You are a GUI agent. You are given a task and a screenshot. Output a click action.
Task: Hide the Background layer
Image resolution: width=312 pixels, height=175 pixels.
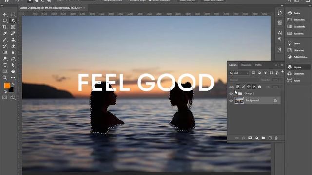(x=231, y=101)
